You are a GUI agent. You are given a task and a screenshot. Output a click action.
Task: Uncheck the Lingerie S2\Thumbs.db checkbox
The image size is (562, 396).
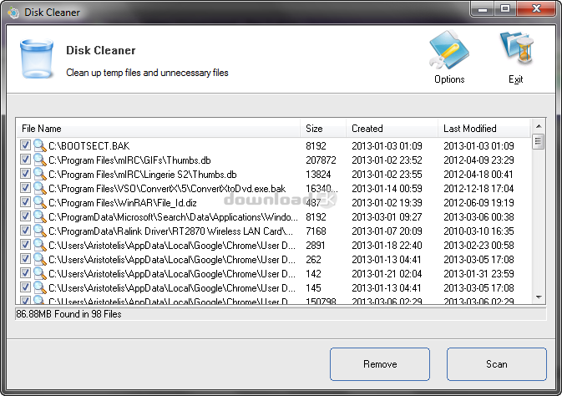click(25, 174)
